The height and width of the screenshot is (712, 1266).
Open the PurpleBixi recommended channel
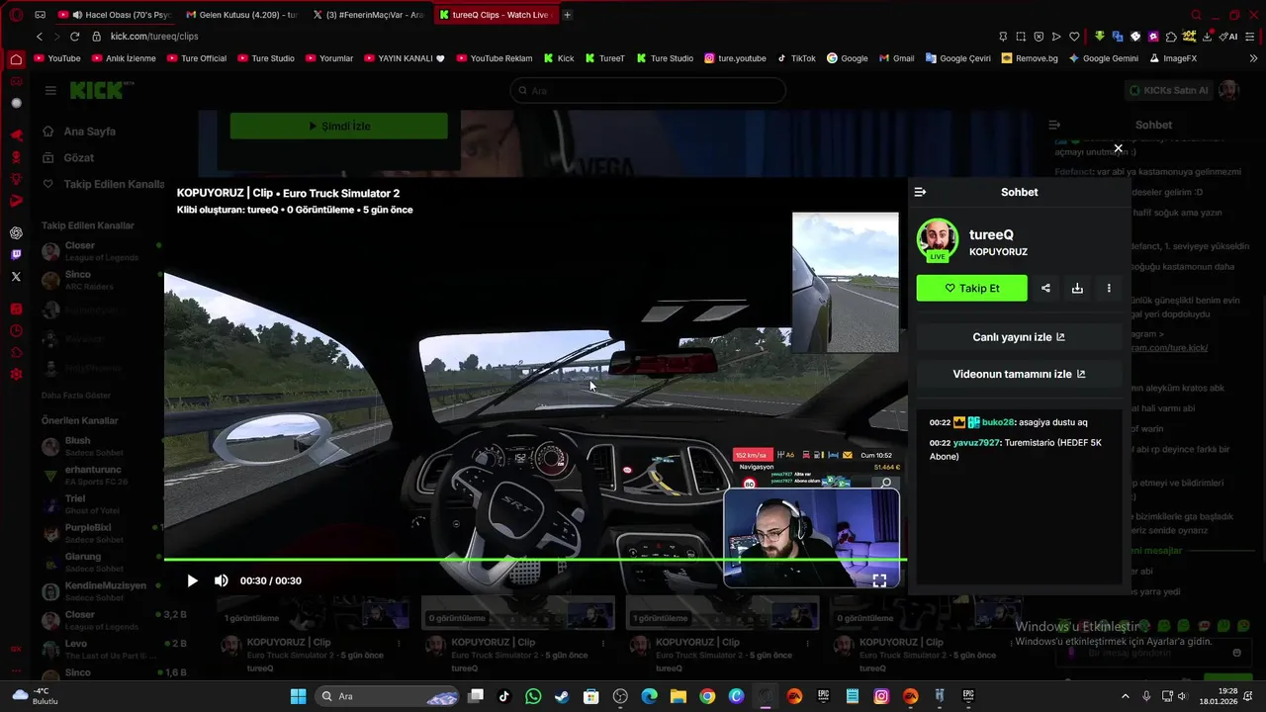(100, 533)
